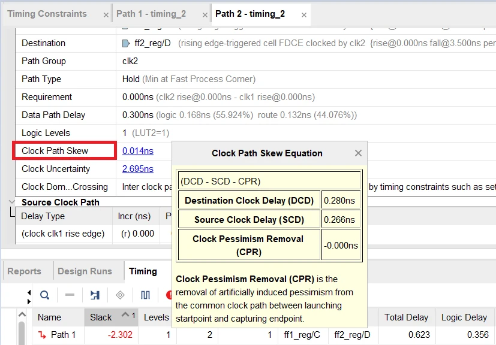496x345 pixels.
Task: Click the ff2_reg/D destination pin icon
Action: [126, 43]
